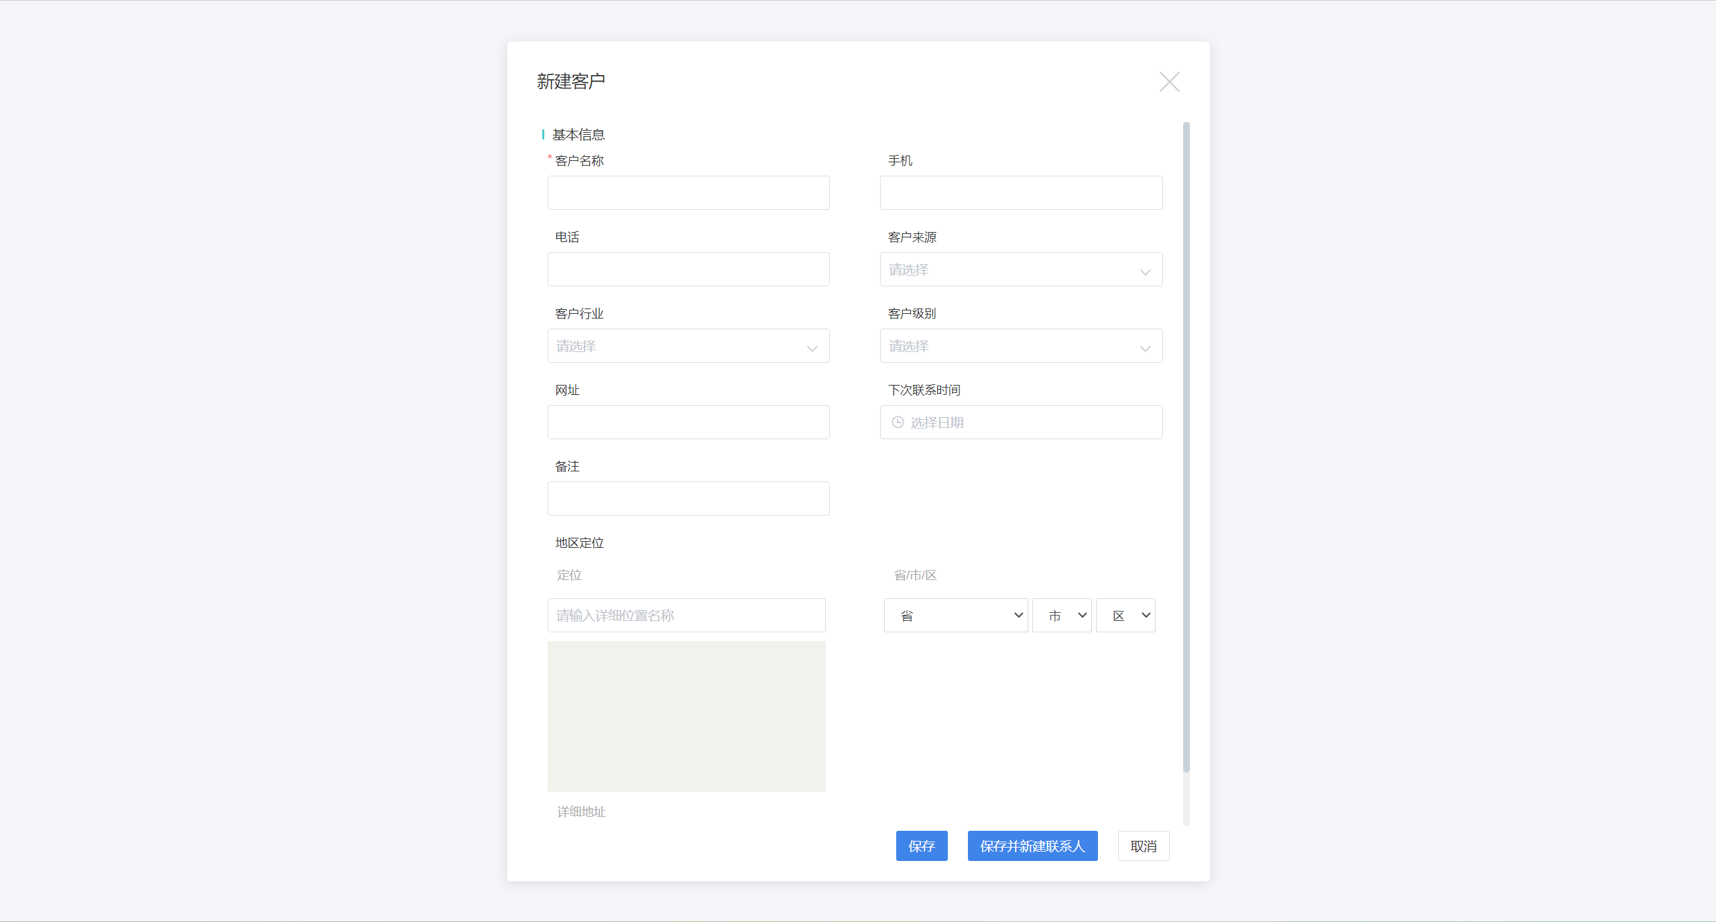Click the clock icon in 下次联系时间 field
The width and height of the screenshot is (1716, 922).
[x=898, y=422]
